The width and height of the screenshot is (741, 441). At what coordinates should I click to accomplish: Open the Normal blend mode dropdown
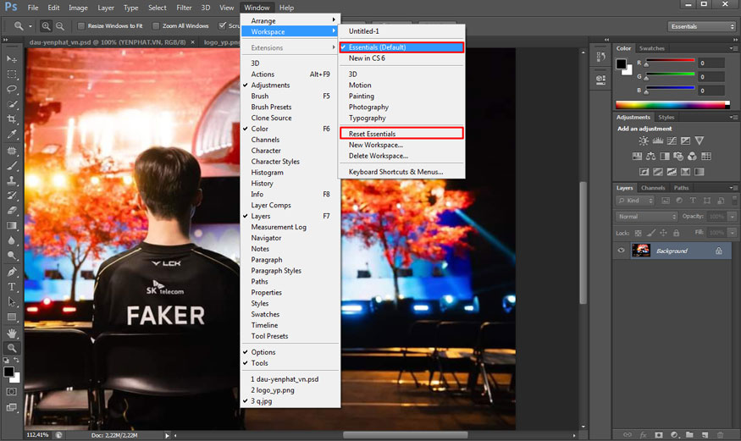[x=647, y=217]
